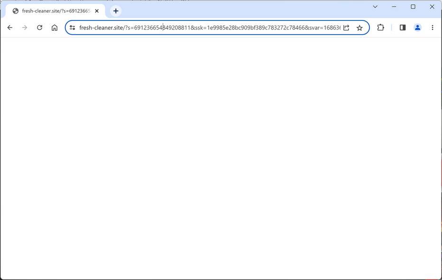This screenshot has width=442, height=280.
Task: Click the fresh-cleaner.site tab favicon
Action: 15,10
